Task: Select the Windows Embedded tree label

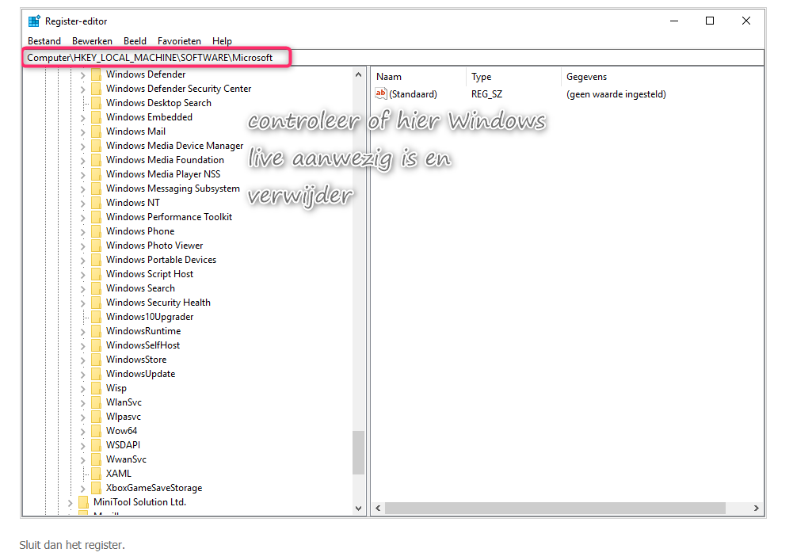Action: coord(149,117)
